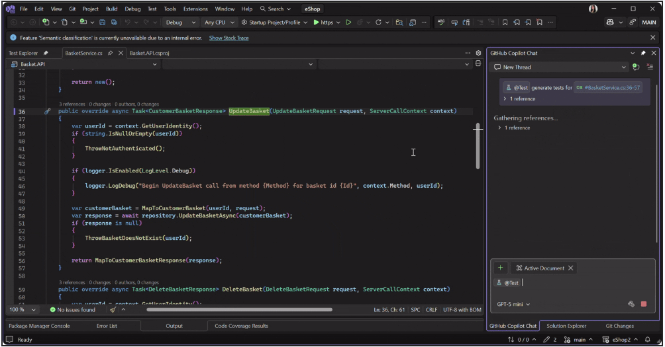Stop the Copilot response generation
665x347 pixels.
click(x=643, y=304)
